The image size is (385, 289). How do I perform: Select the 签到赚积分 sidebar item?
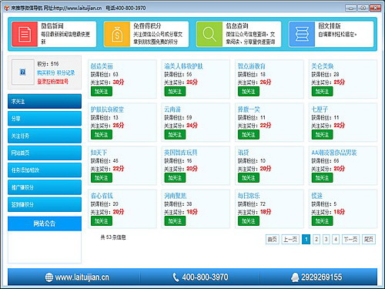pos(45,204)
